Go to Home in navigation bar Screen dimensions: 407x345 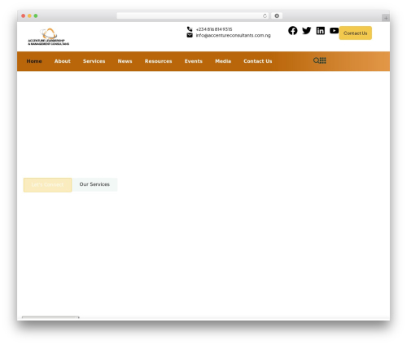(x=34, y=61)
